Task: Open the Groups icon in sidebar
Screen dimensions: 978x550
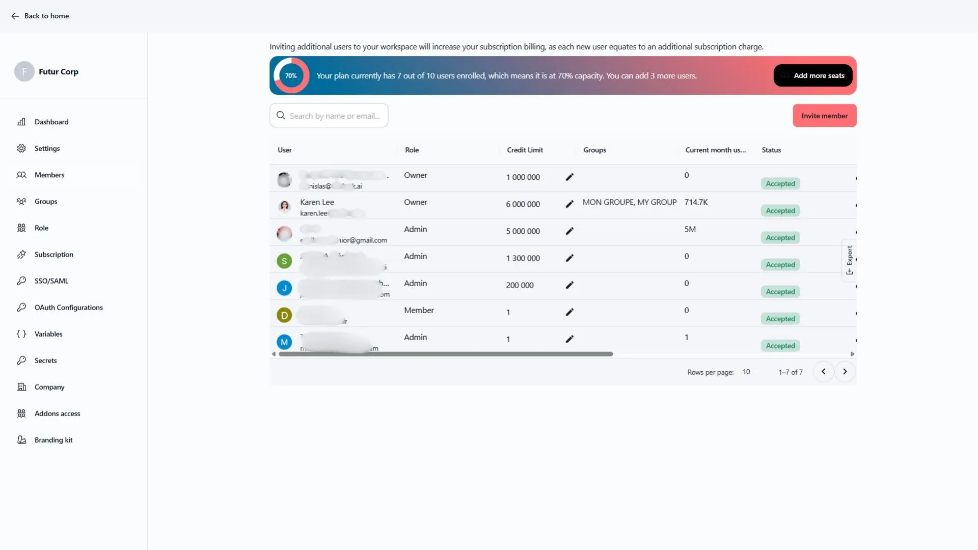Action: [21, 201]
